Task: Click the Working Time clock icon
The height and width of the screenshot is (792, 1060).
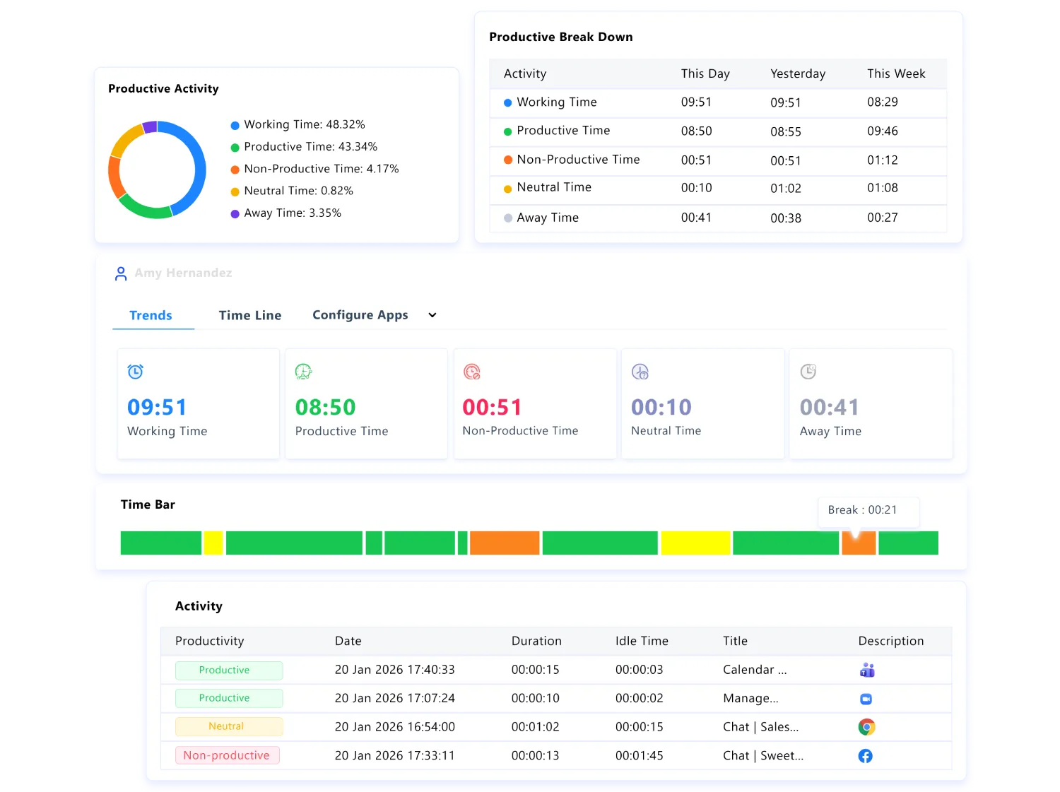Action: 135,371
